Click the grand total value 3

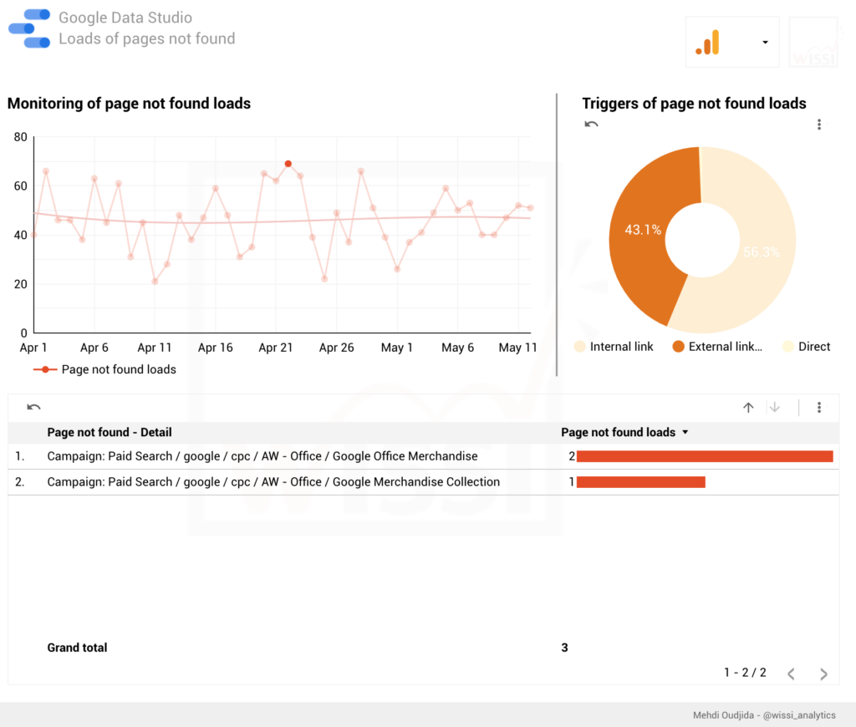click(564, 648)
